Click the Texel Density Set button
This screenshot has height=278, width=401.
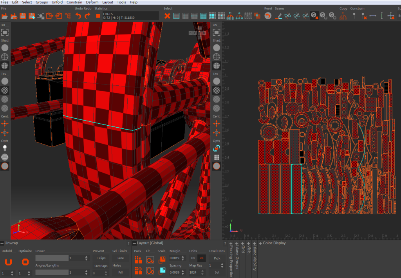point(217,273)
